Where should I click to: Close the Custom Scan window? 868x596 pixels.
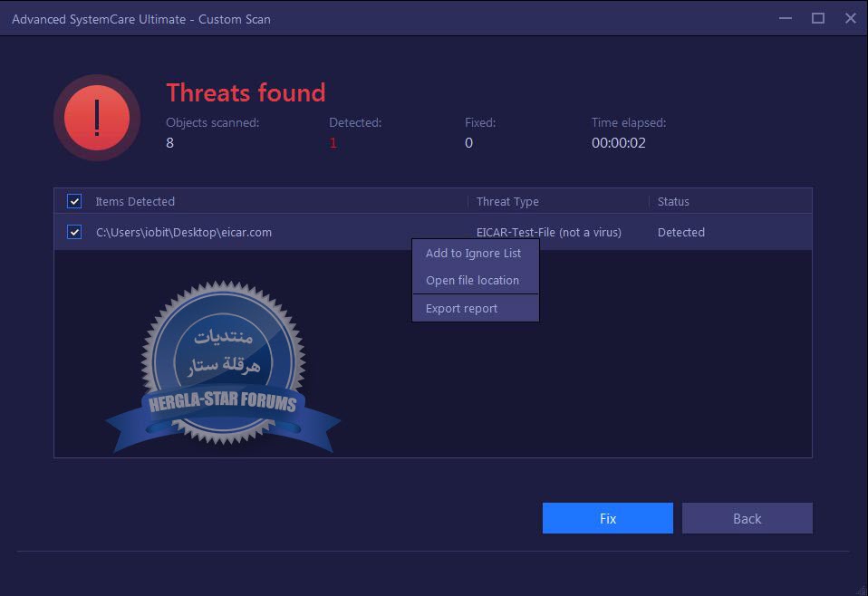coord(850,18)
